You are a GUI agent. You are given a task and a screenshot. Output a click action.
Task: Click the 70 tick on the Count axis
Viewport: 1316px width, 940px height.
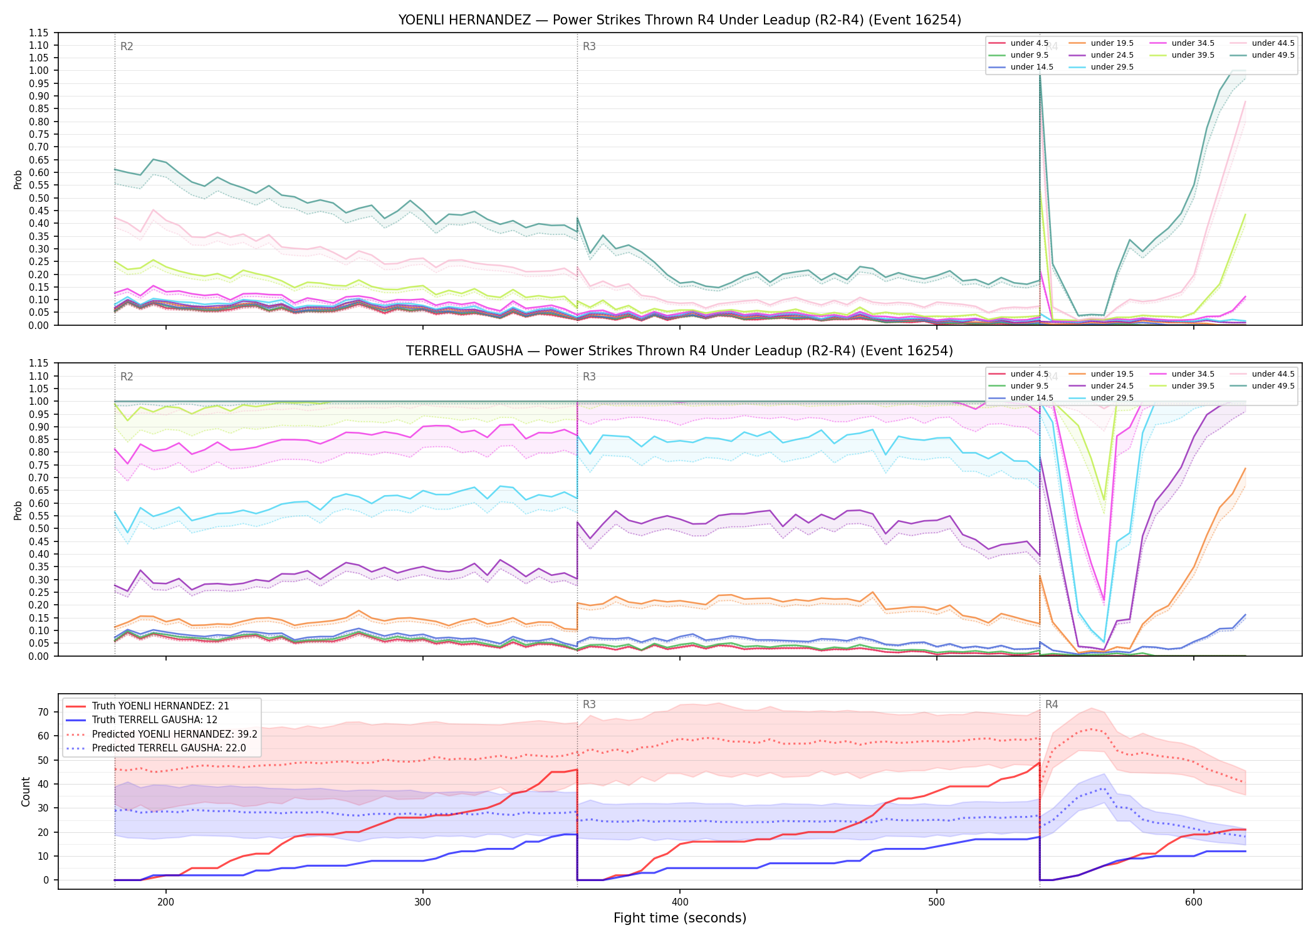(43, 712)
